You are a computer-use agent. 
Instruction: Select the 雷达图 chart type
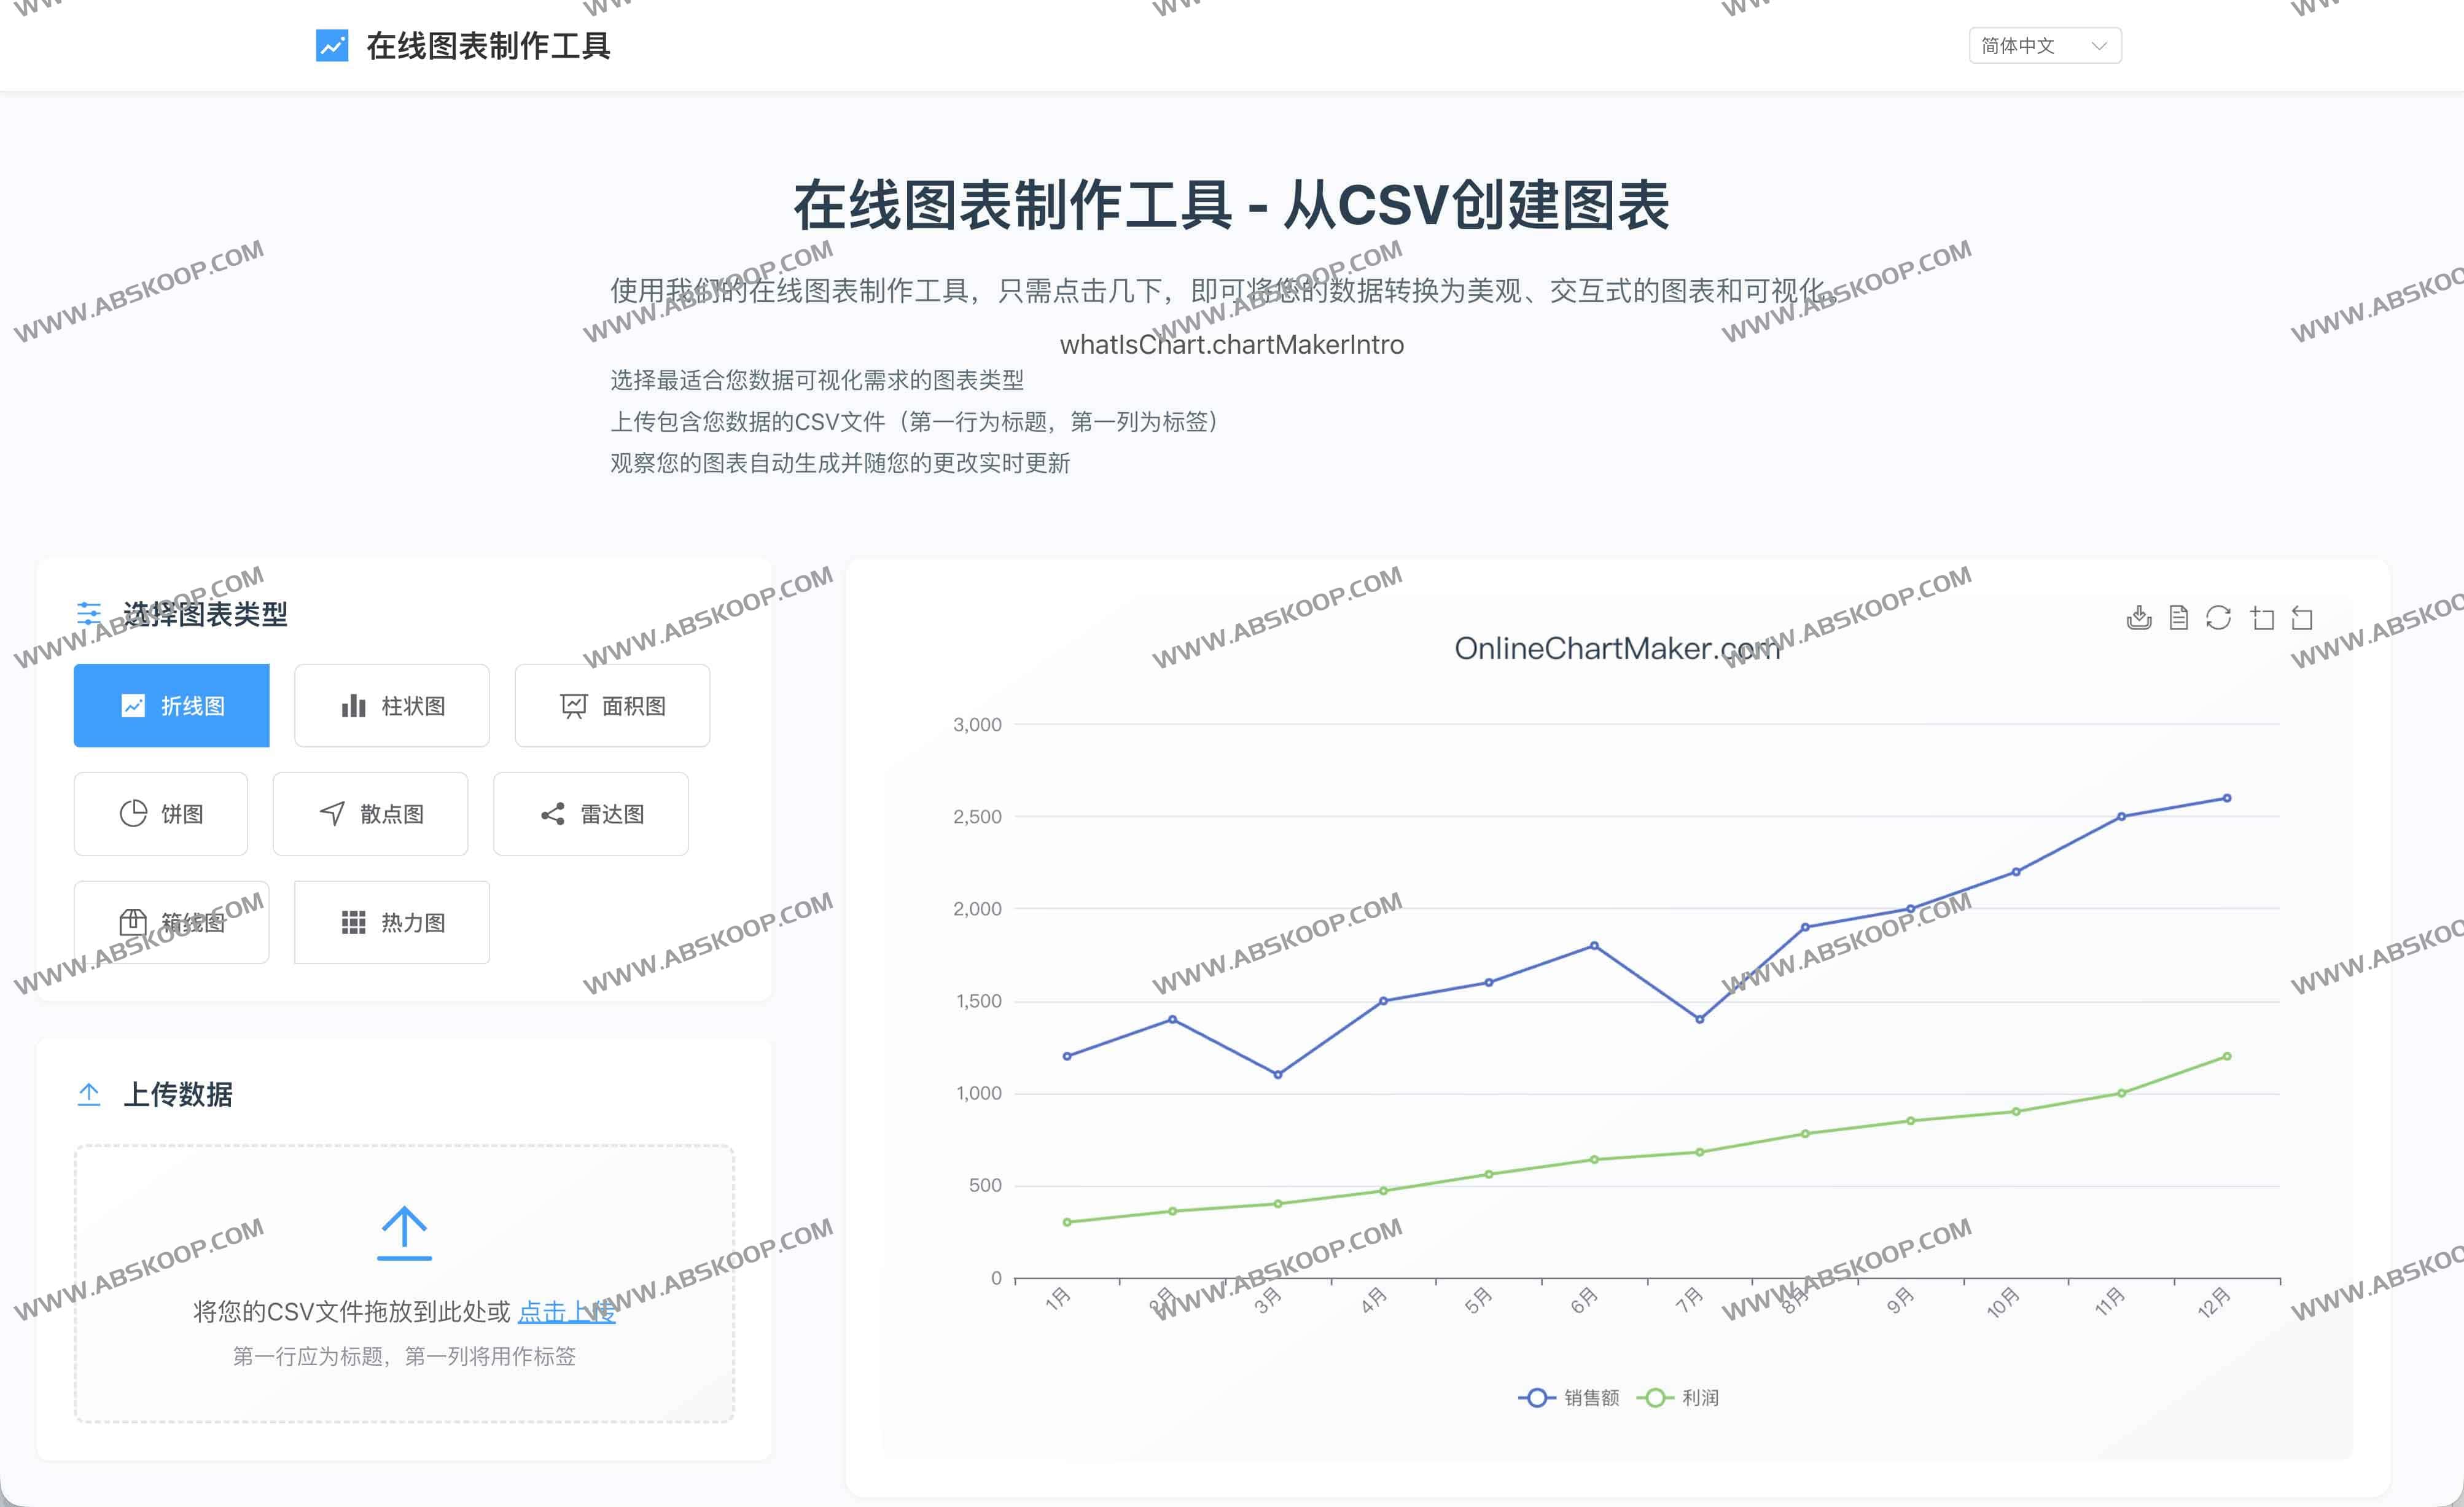pos(591,814)
